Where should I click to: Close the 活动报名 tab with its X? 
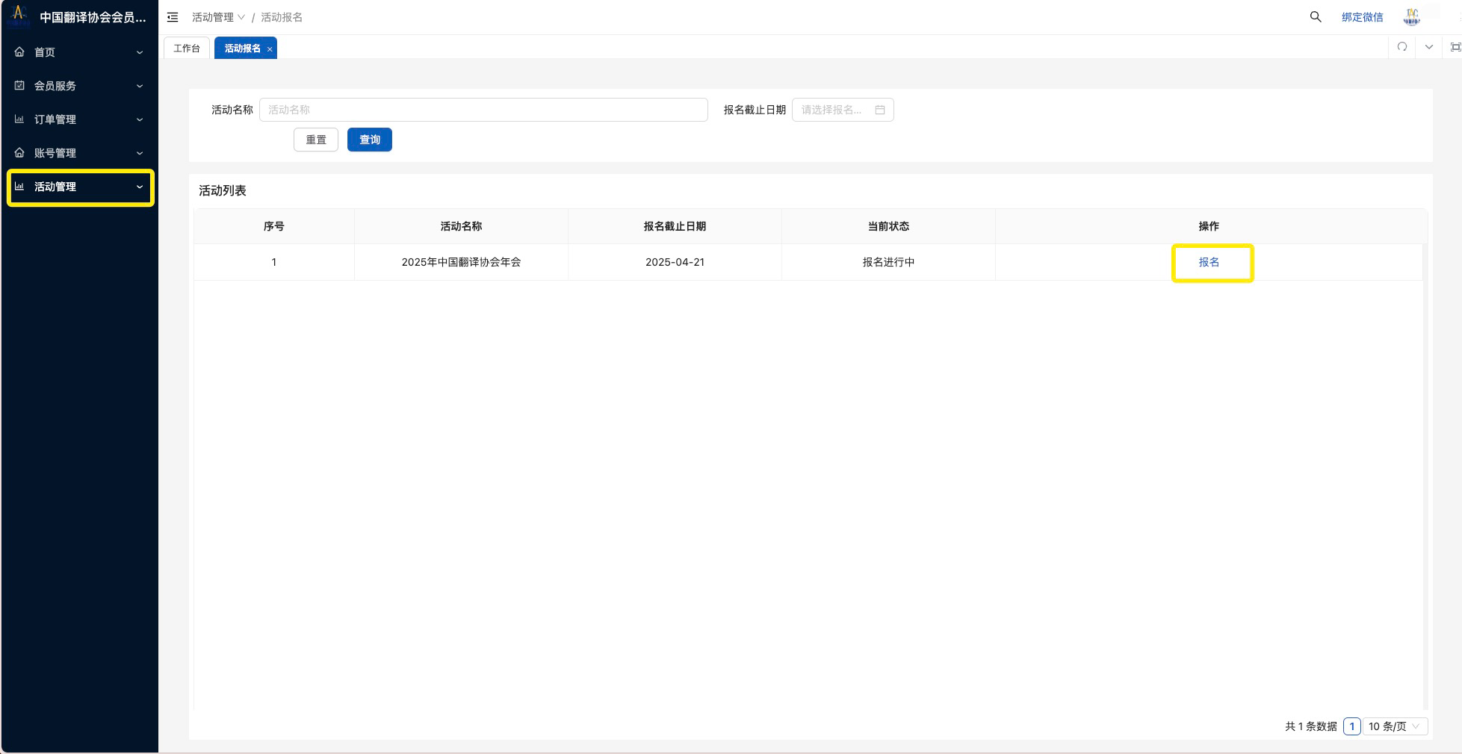click(270, 49)
